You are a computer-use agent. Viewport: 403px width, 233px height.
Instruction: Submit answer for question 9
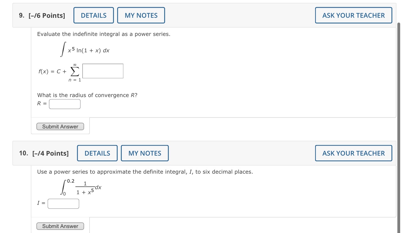(60, 126)
